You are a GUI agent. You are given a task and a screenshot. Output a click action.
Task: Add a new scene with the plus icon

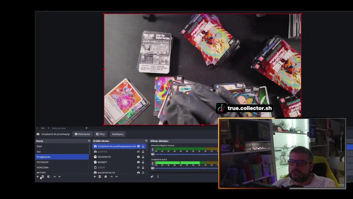tap(38, 177)
